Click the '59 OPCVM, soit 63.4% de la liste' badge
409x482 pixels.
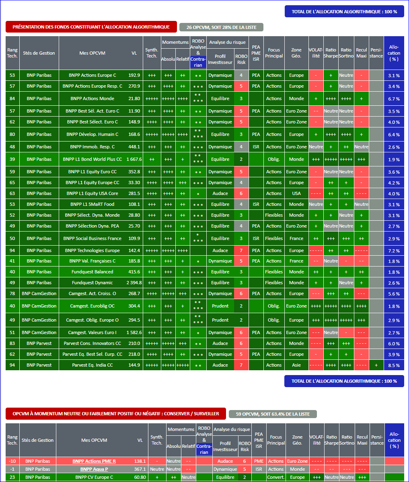point(273,414)
